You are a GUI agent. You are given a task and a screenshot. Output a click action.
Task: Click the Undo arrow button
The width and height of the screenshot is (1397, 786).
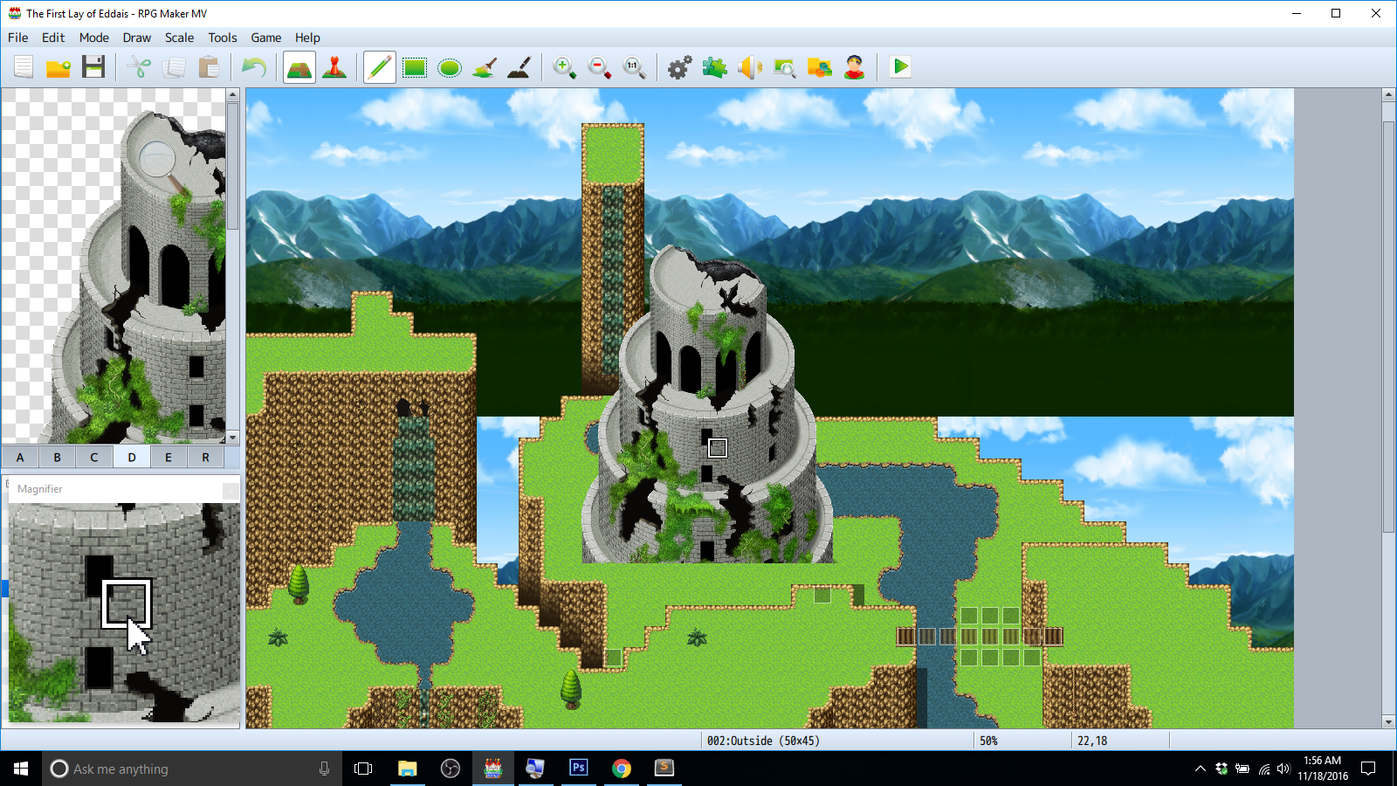[254, 67]
